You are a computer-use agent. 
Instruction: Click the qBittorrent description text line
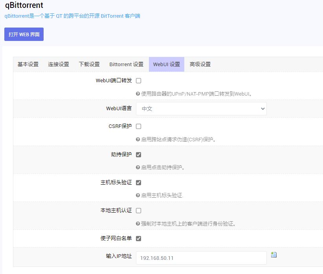point(72,16)
